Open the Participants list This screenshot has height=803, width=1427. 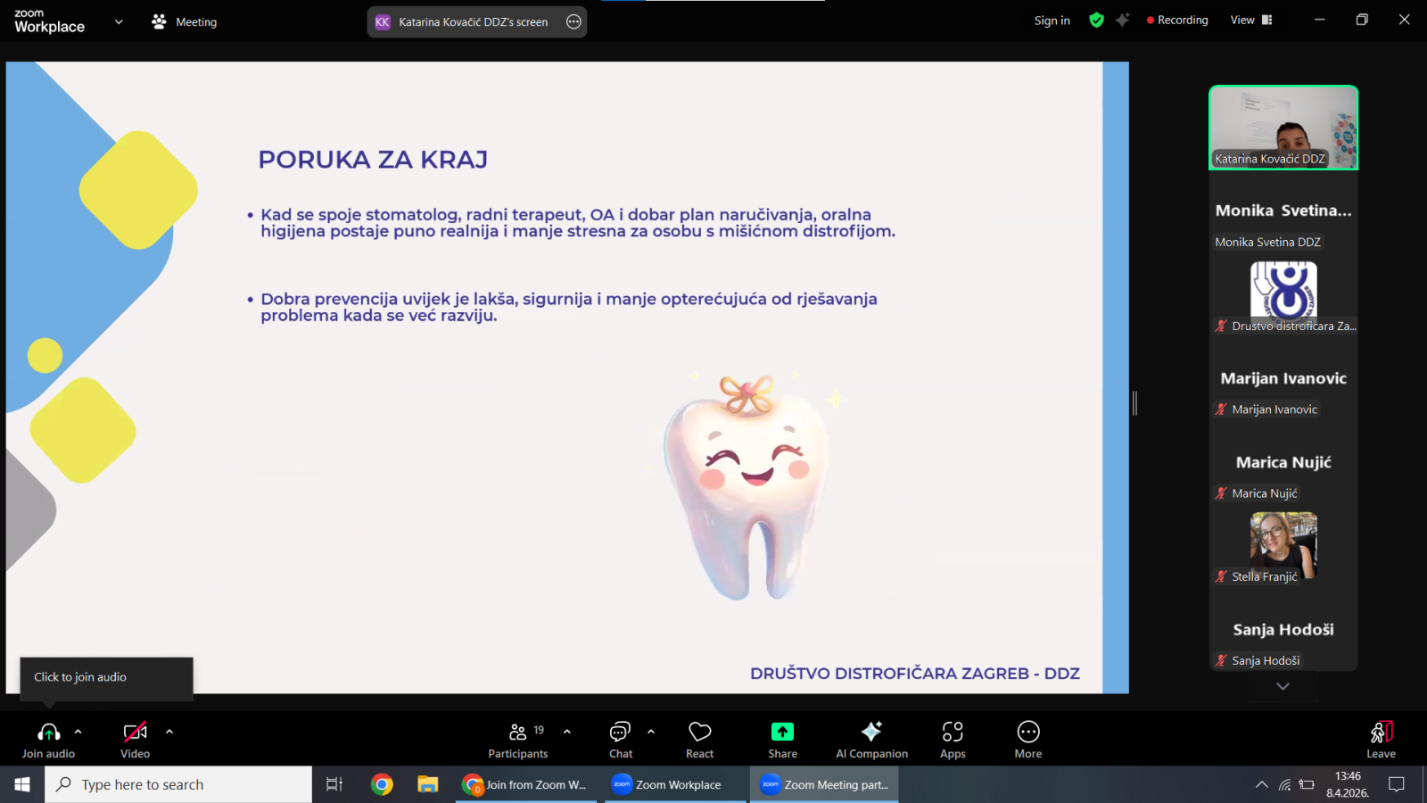pos(518,740)
